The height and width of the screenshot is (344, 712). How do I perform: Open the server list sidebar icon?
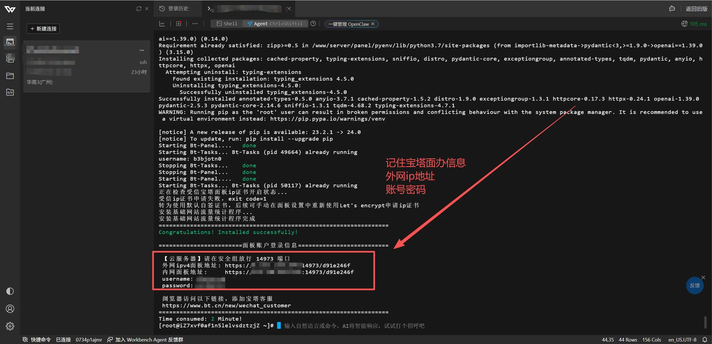[x=10, y=59]
